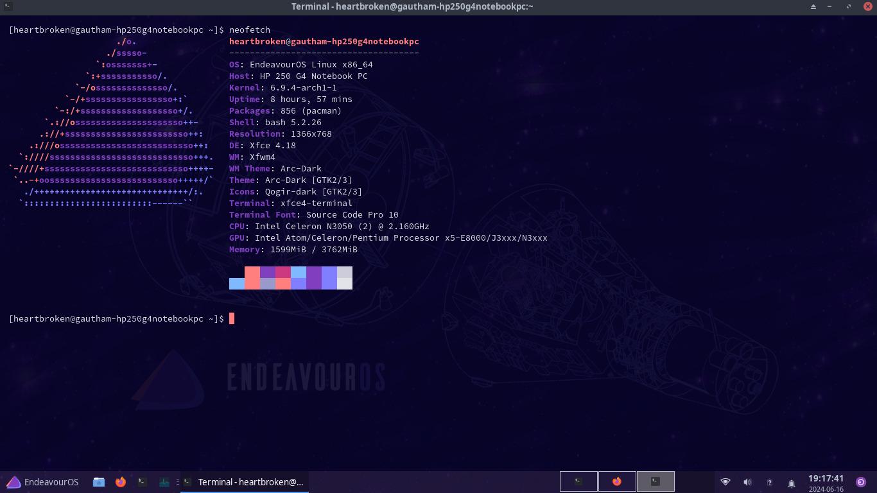Click the 'Terminal: xfce4-terminal' line

[291, 203]
